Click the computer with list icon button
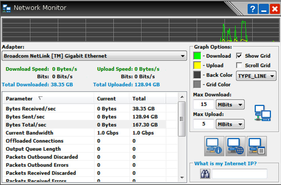Image resolution: width=281 pixels, height=185 pixels. [x=257, y=146]
